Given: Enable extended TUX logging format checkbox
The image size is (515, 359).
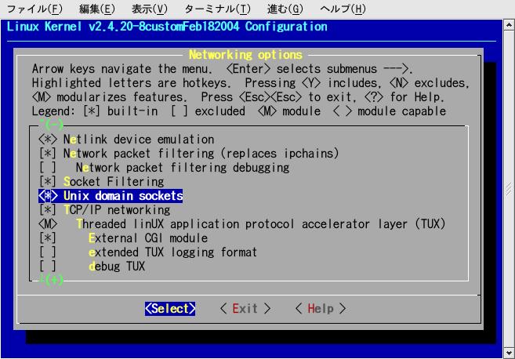Looking at the screenshot, I should click(48, 252).
